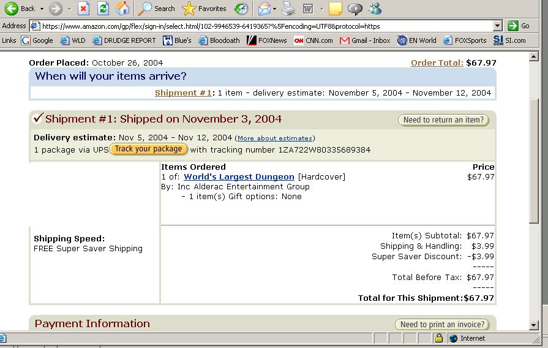548x348 pixels.
Task: Open the SI.com favorite link
Action: coord(509,40)
